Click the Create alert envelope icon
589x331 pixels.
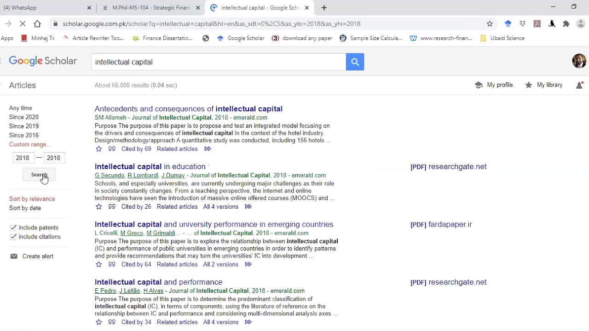click(x=14, y=256)
